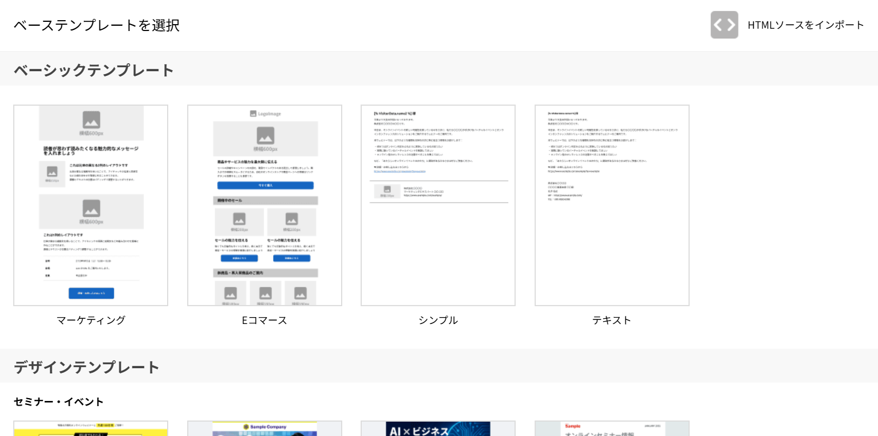Open the オンラインセミナー情報 design template
878x436 pixels.
click(612, 429)
